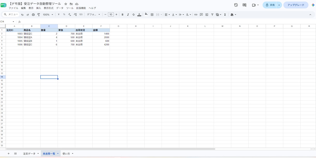
Task: Click the 共有 share button
Action: point(270,5)
